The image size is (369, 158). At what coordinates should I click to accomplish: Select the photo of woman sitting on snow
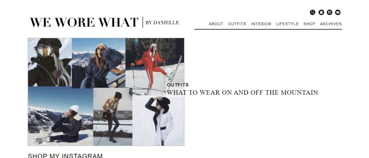point(61,116)
